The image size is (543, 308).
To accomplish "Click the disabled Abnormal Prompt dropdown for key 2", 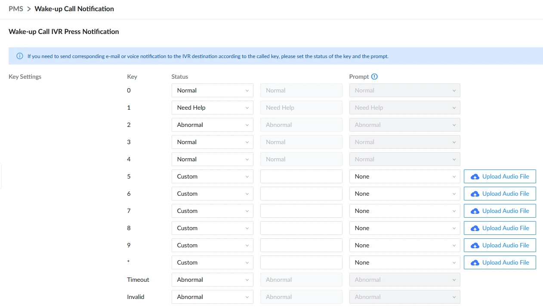I will (x=405, y=125).
